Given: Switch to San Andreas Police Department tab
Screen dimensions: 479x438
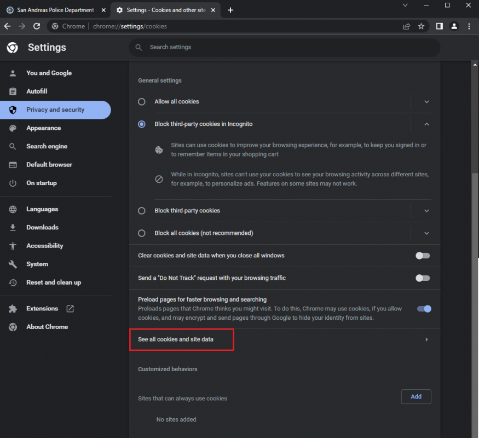Looking at the screenshot, I should click(x=56, y=10).
